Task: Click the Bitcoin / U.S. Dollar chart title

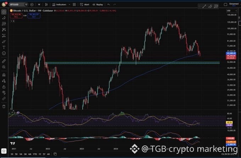Action: tap(33, 11)
